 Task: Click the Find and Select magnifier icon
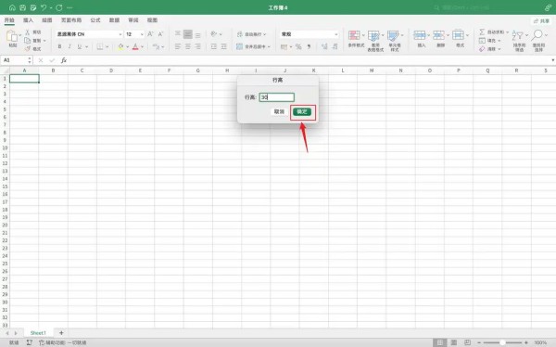tap(537, 35)
